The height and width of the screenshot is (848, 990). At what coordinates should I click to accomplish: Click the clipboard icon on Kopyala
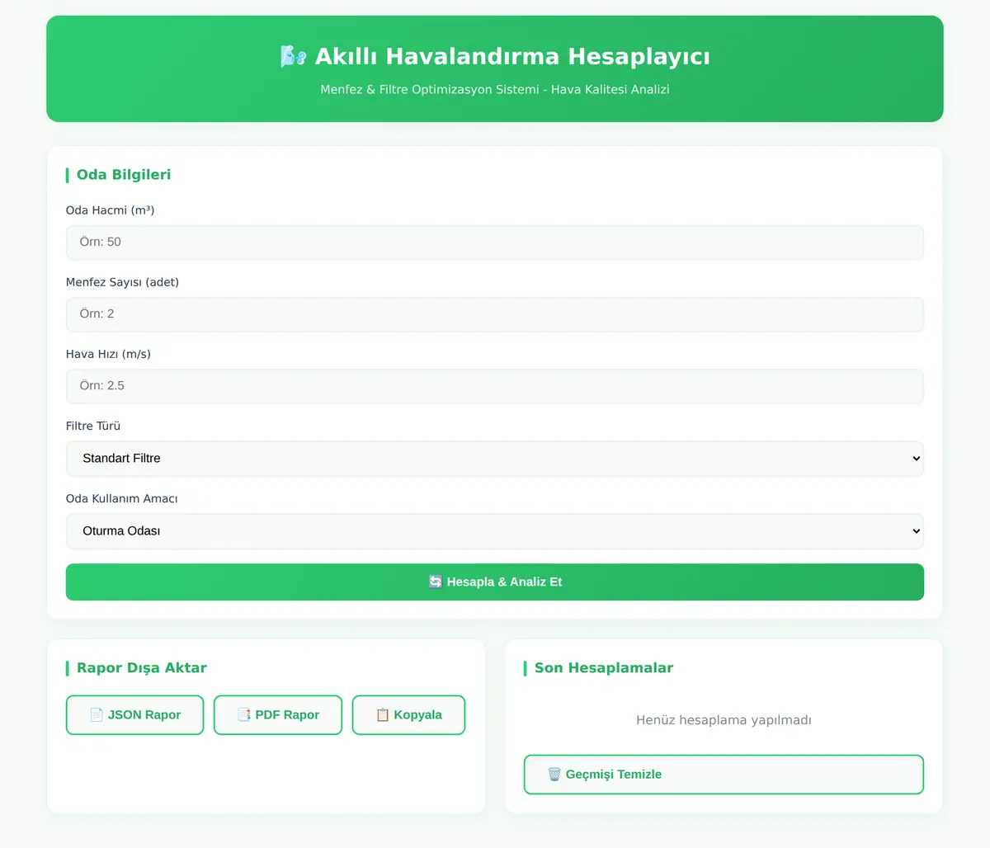tap(383, 715)
